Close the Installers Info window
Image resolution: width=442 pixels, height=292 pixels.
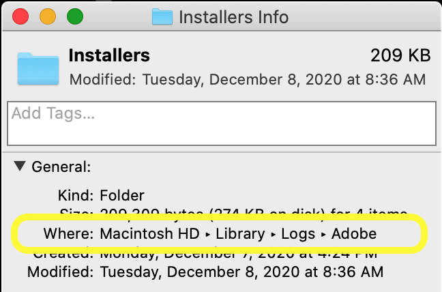click(x=20, y=16)
